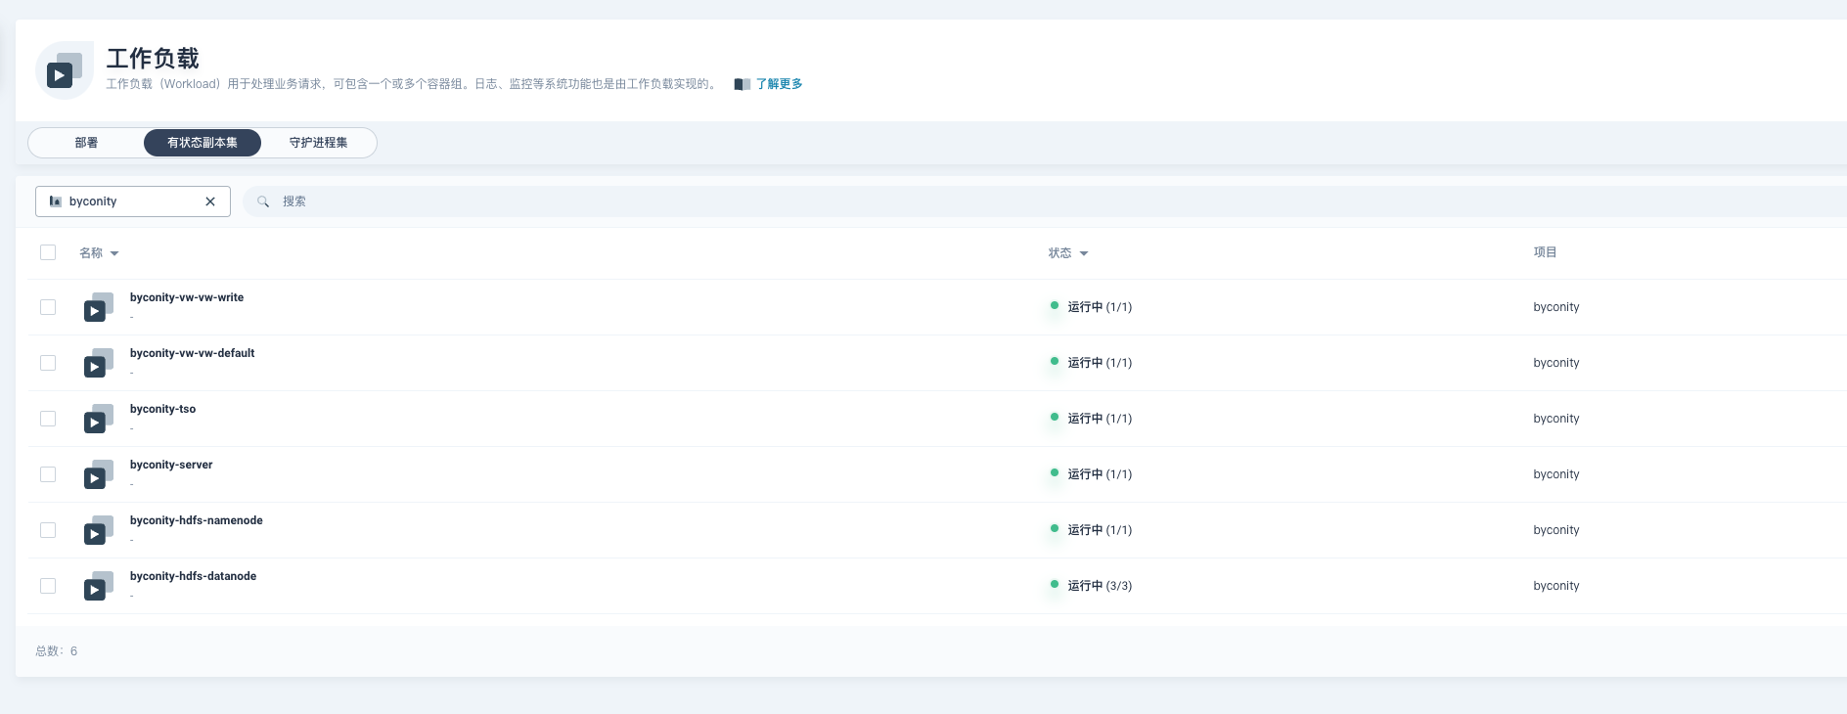Click the byconity project cell for byconity-server
1847x714 pixels.
(1556, 474)
